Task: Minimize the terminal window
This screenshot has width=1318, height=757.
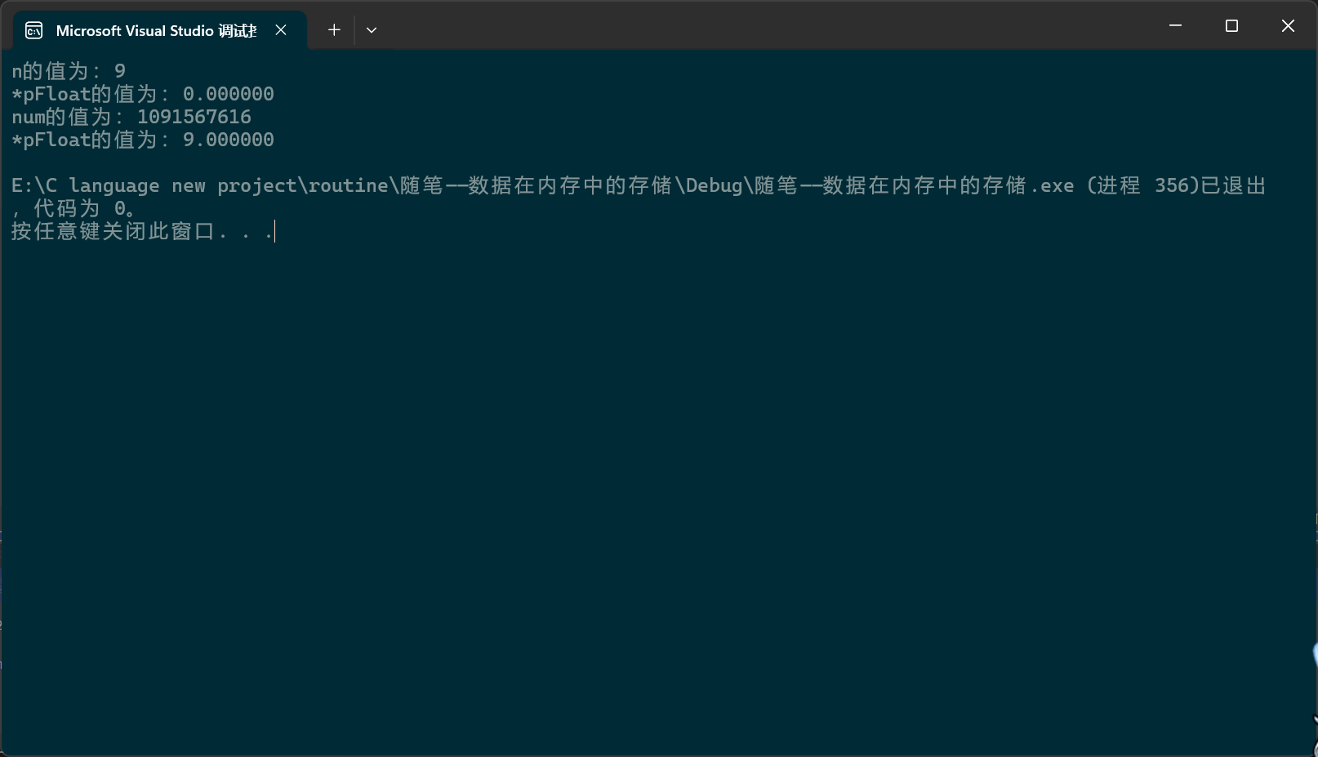Action: click(1176, 26)
